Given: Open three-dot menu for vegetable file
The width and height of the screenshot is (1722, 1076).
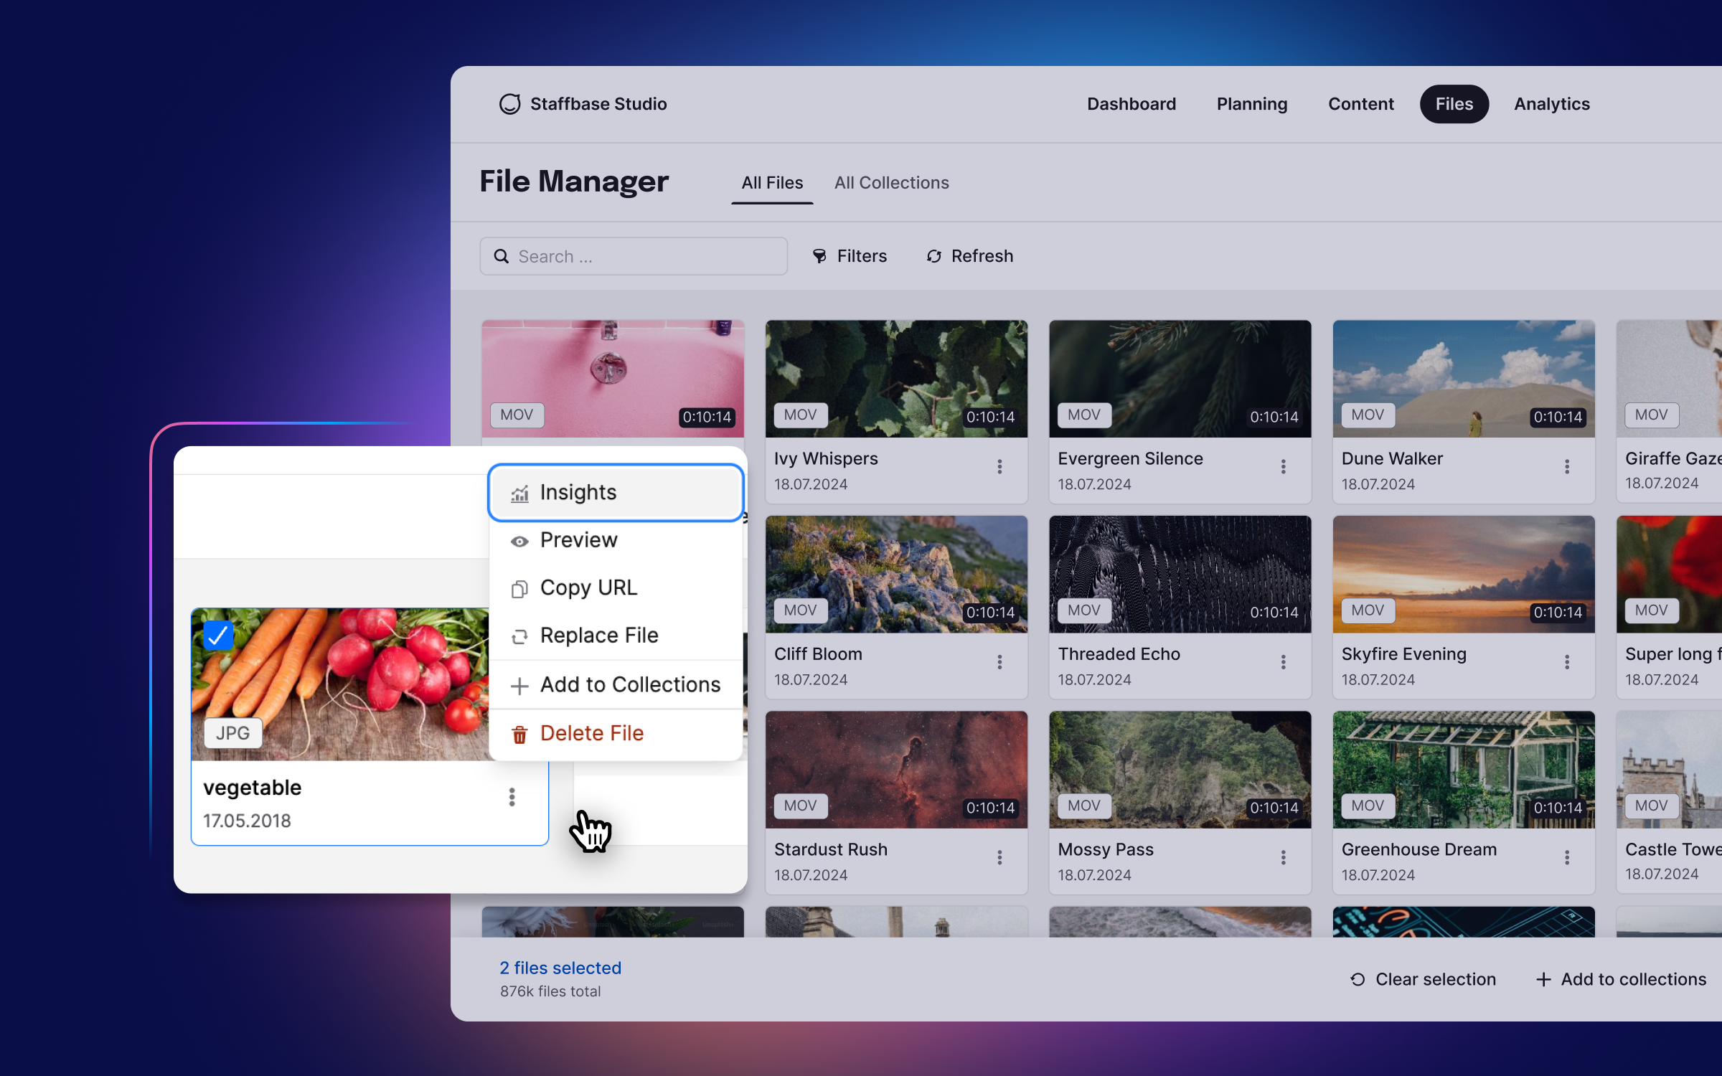Looking at the screenshot, I should (x=512, y=797).
